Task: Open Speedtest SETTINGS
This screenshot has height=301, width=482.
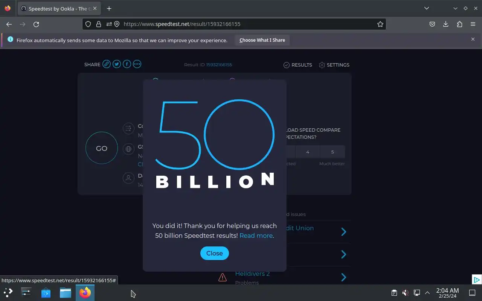Action: point(334,65)
